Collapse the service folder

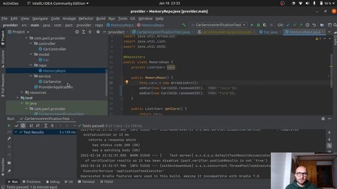[31, 76]
